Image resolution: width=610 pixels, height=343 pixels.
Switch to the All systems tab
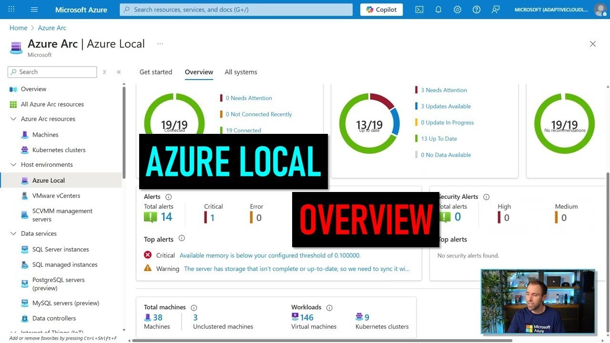(x=241, y=72)
